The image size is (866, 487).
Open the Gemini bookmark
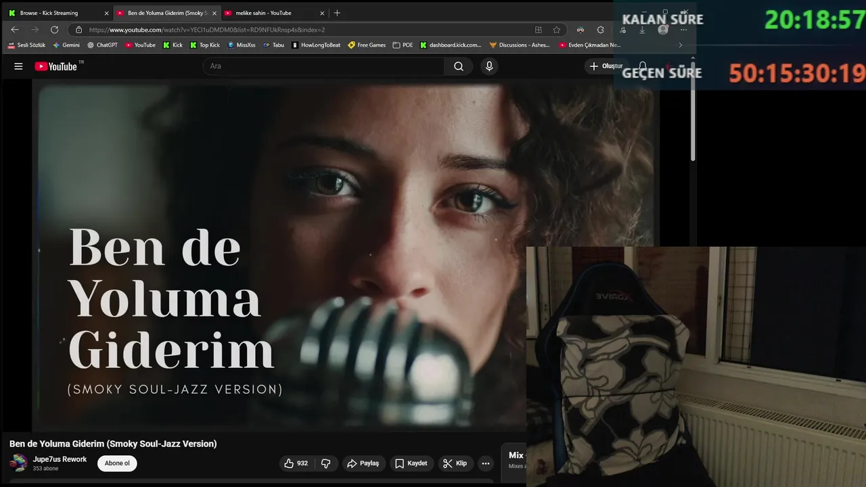click(x=66, y=45)
